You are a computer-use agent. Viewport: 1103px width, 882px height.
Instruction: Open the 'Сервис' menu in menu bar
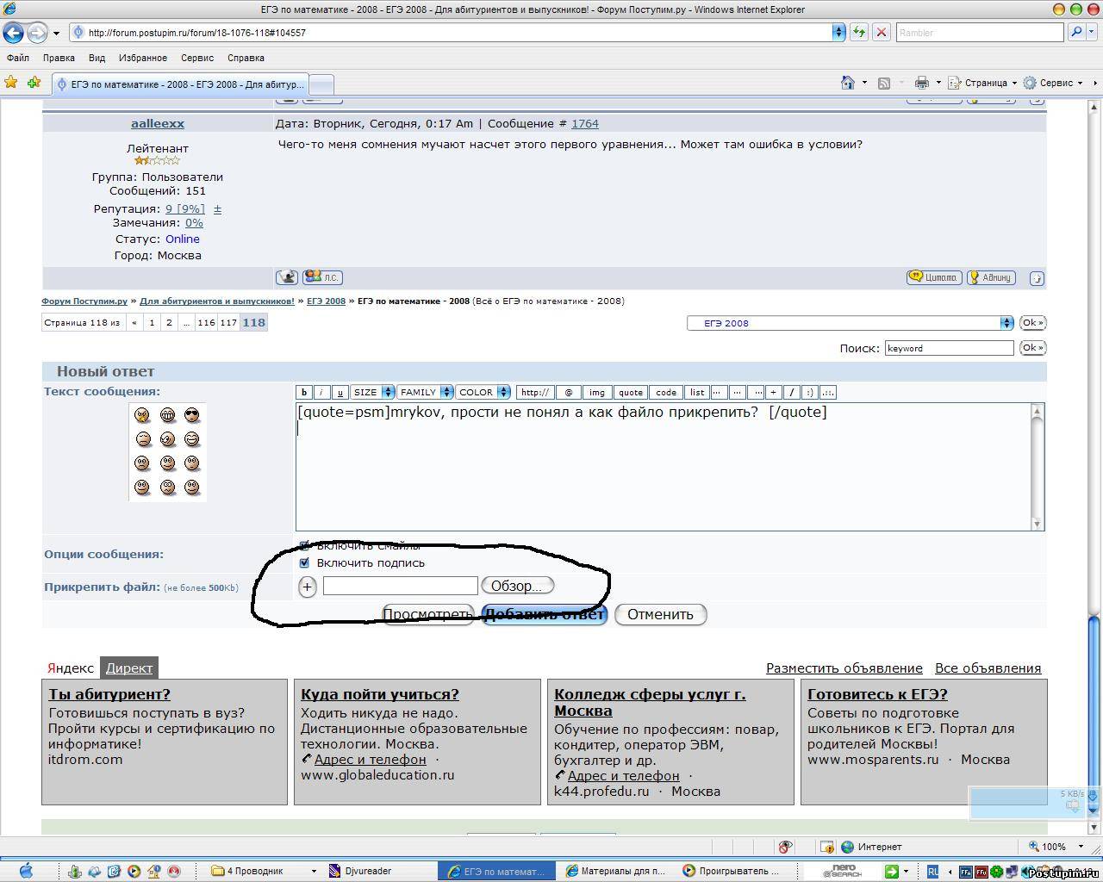196,58
